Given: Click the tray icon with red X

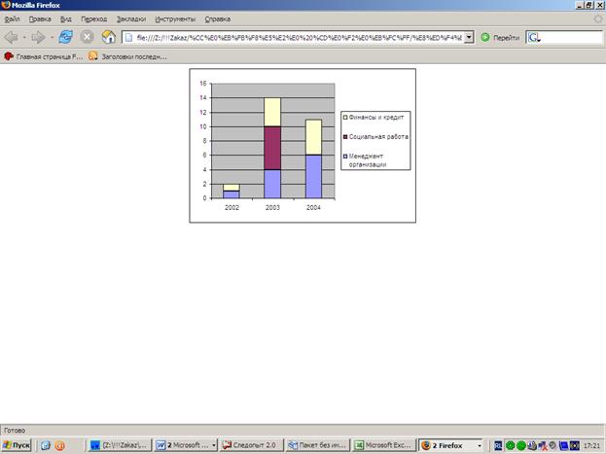Looking at the screenshot, I should (543, 445).
